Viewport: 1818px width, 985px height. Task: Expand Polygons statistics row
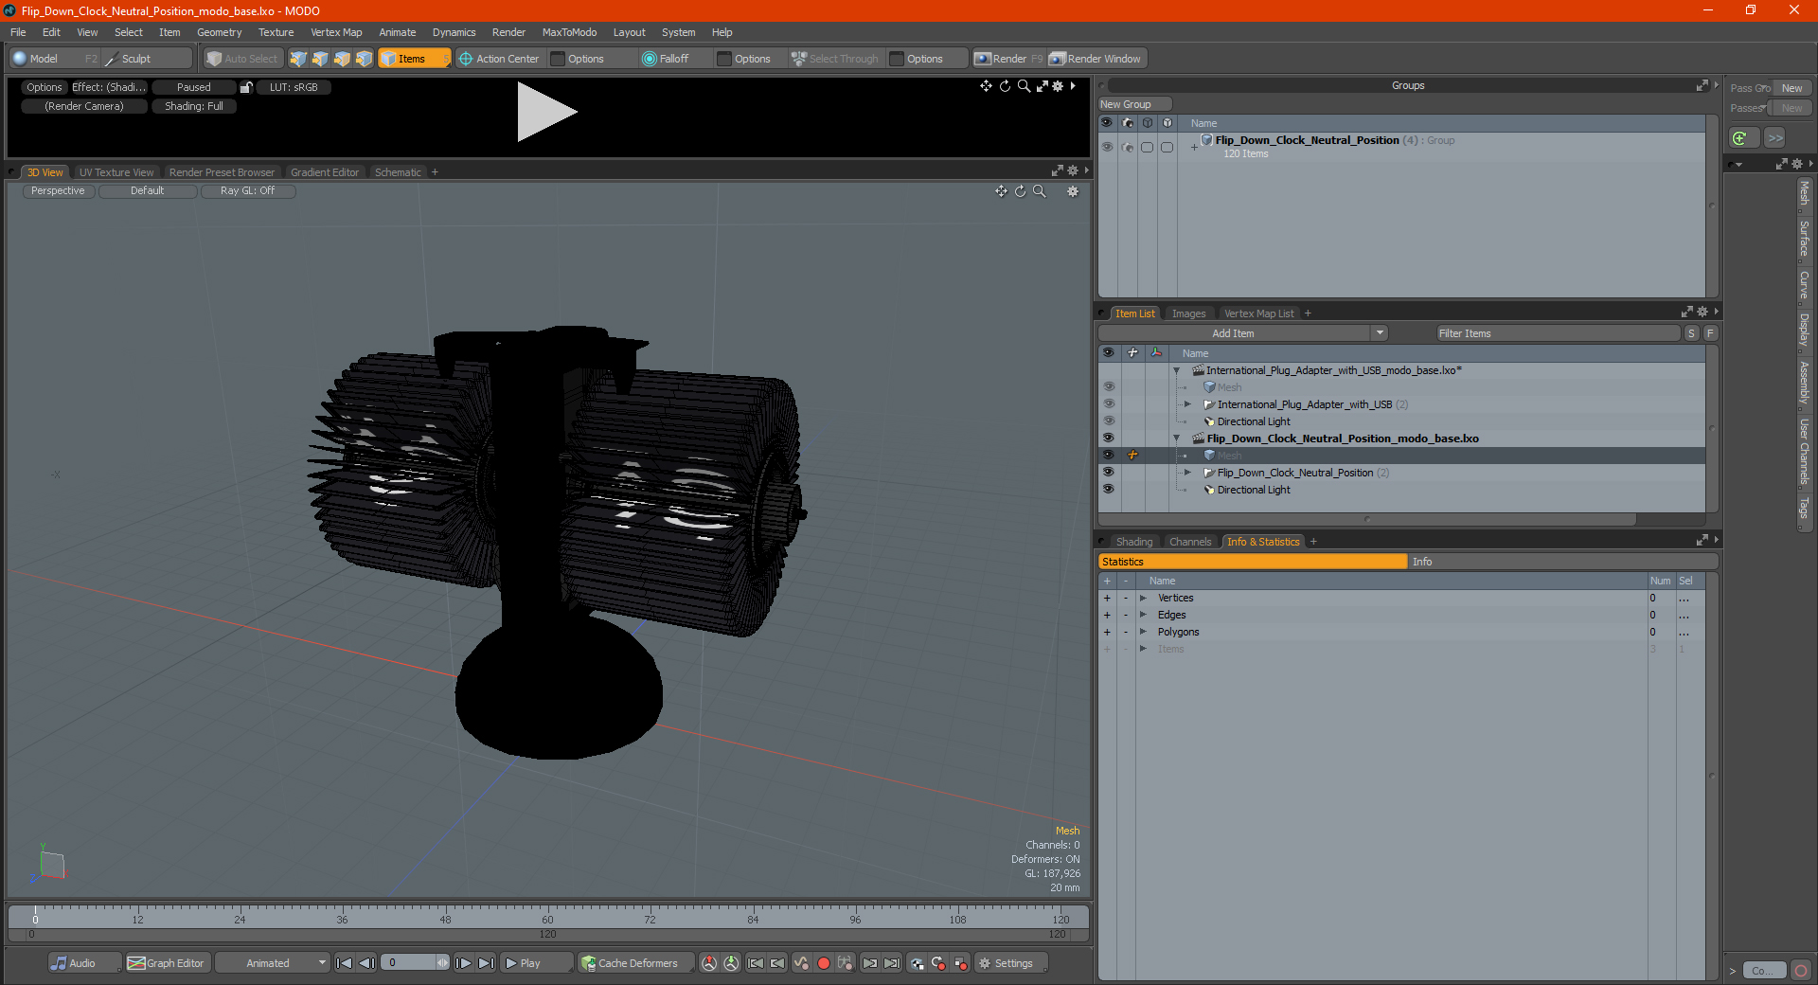pos(1143,632)
